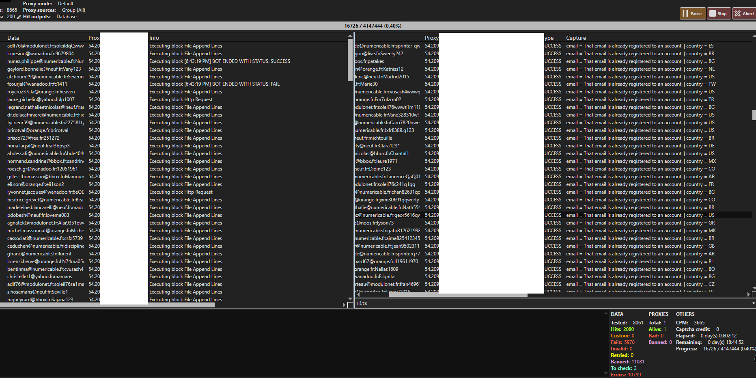Sort bots list by Data column

click(13, 38)
